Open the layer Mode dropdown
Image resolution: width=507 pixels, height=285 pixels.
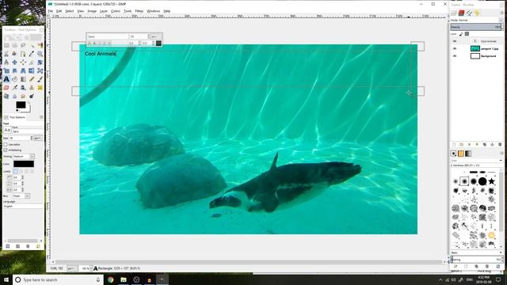pos(477,20)
